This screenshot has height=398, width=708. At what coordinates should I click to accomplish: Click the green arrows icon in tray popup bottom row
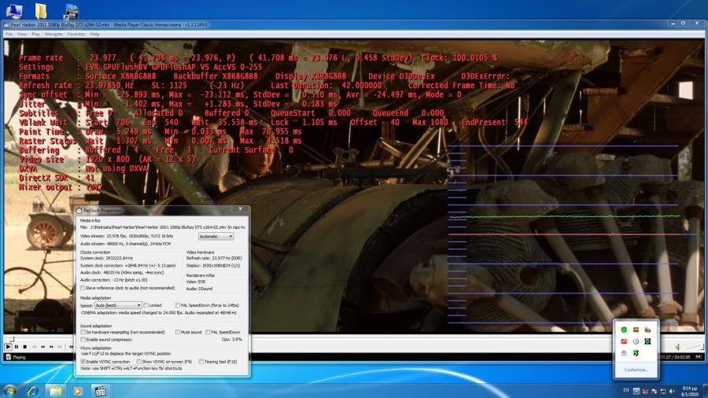[636, 353]
